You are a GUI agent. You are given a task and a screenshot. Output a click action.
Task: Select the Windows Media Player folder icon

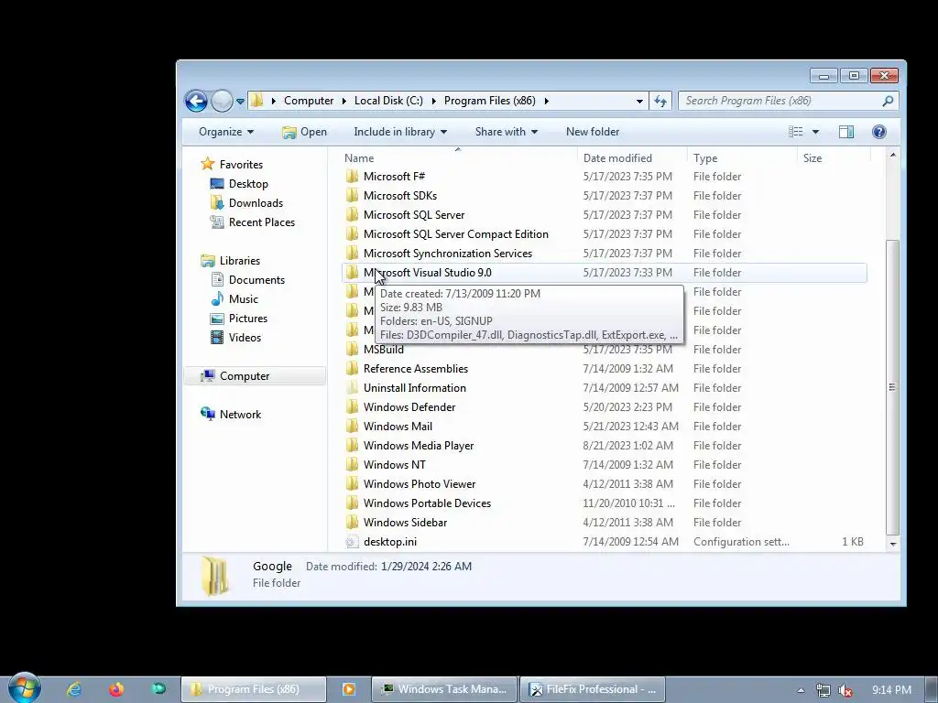click(x=353, y=446)
